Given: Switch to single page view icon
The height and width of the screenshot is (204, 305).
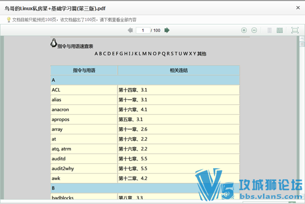Looking at the screenshot, I should pos(269,30).
